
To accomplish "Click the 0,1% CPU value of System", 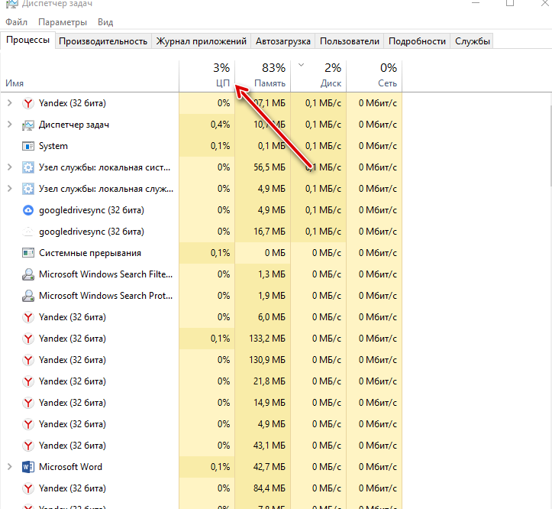I will pos(207,145).
